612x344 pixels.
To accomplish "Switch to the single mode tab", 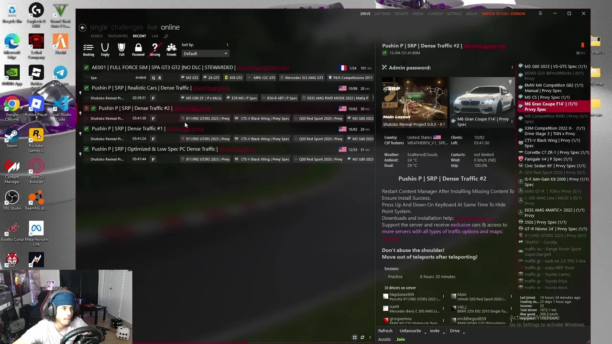I will click(98, 27).
